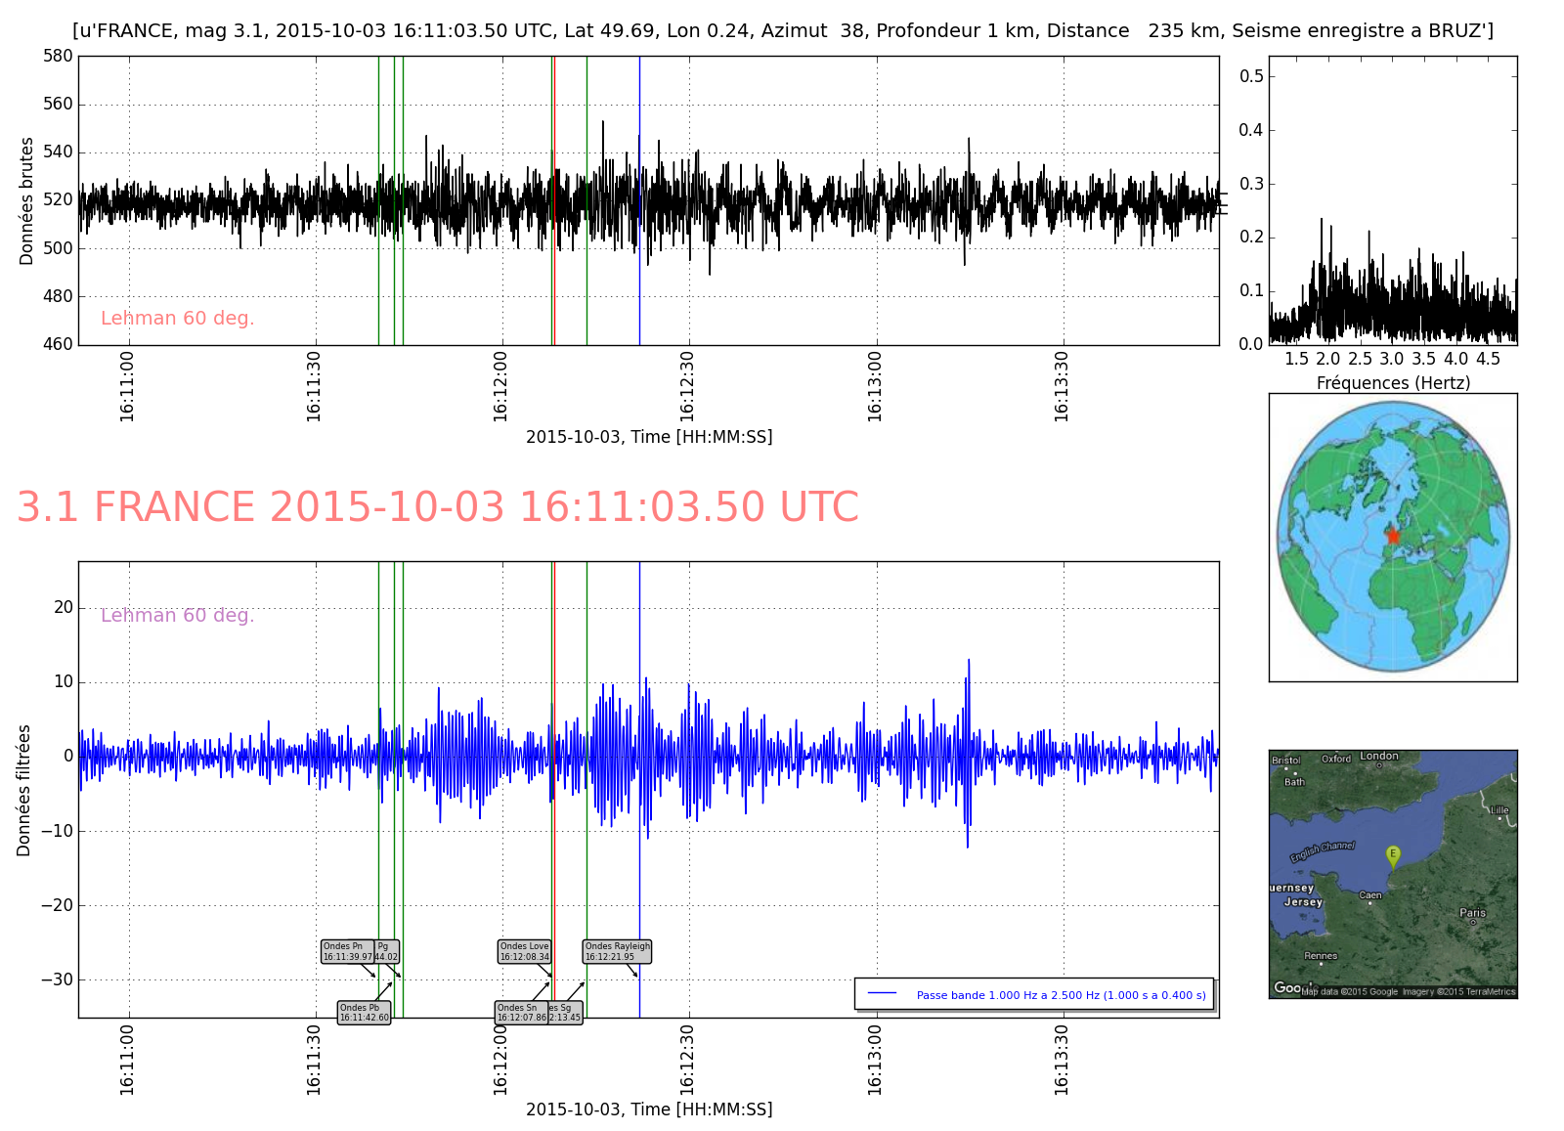Click the red star on the globe
1564x1131 pixels.
click(1393, 536)
